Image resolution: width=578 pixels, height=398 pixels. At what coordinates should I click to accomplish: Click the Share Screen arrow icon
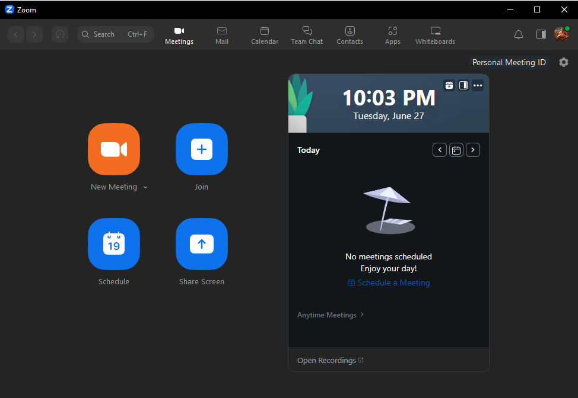coord(202,244)
